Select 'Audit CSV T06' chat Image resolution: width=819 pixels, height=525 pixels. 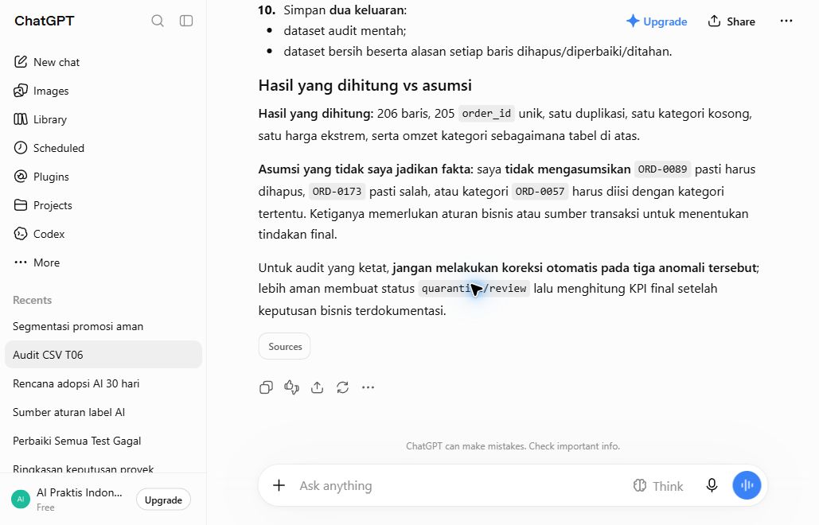(x=103, y=355)
